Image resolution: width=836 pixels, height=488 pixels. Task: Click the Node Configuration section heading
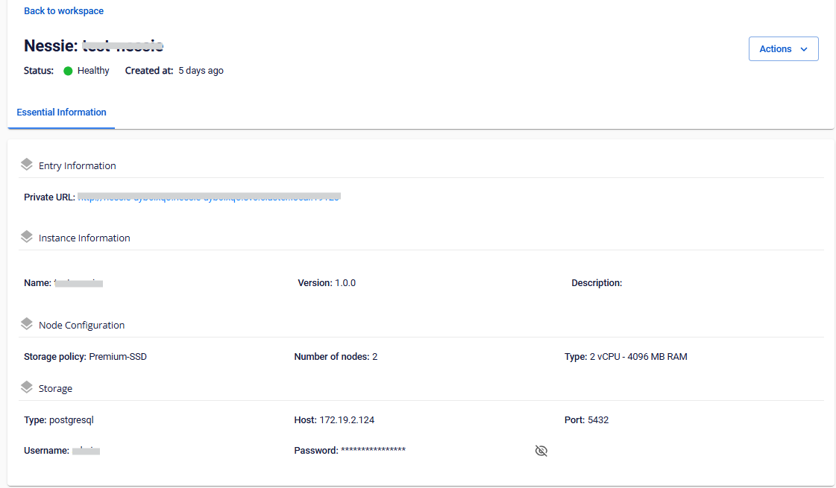(x=81, y=325)
